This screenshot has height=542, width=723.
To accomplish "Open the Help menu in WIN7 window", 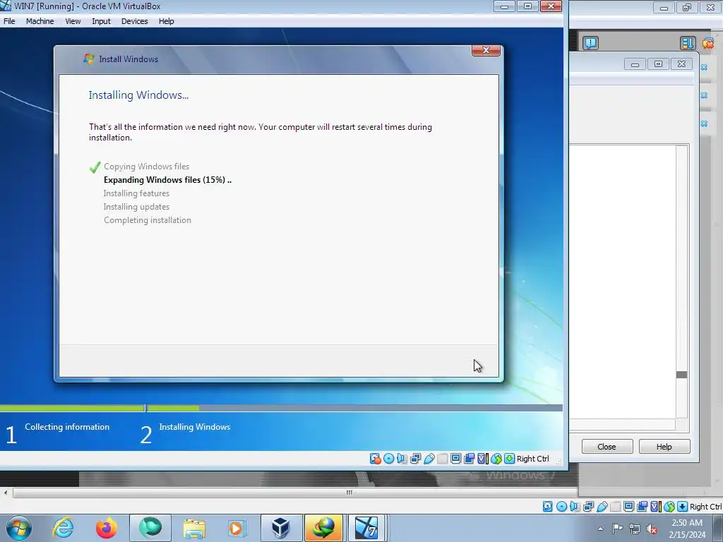I will click(x=166, y=21).
